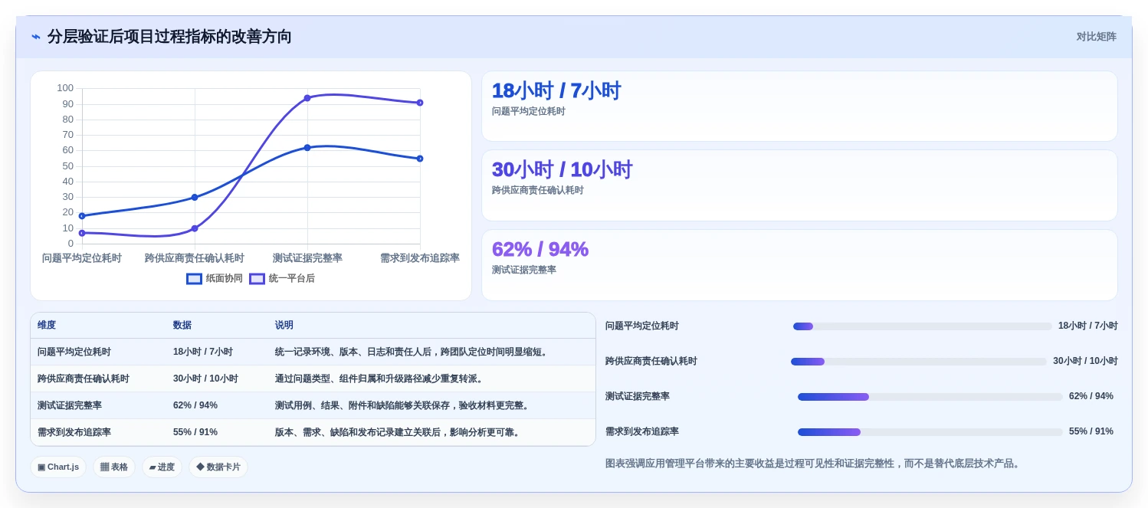The width and height of the screenshot is (1148, 508).
Task: Toggle the 纸面协同 legend series
Action: (215, 279)
